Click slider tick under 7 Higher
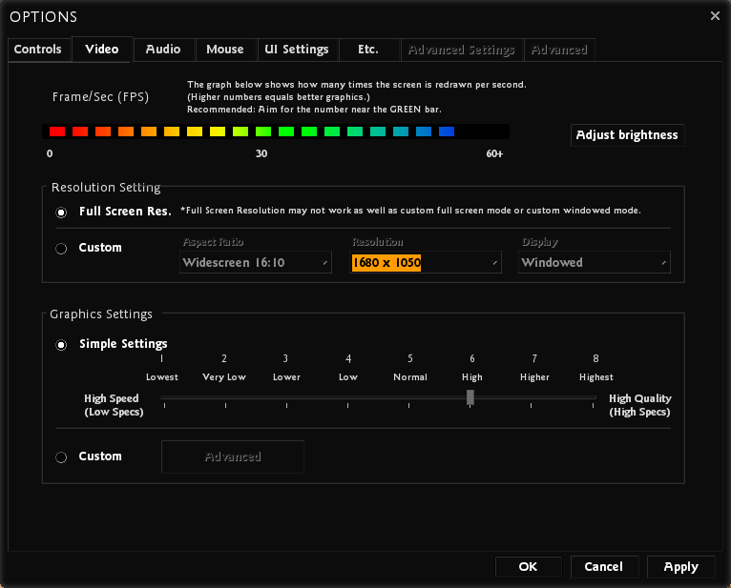 click(x=531, y=405)
